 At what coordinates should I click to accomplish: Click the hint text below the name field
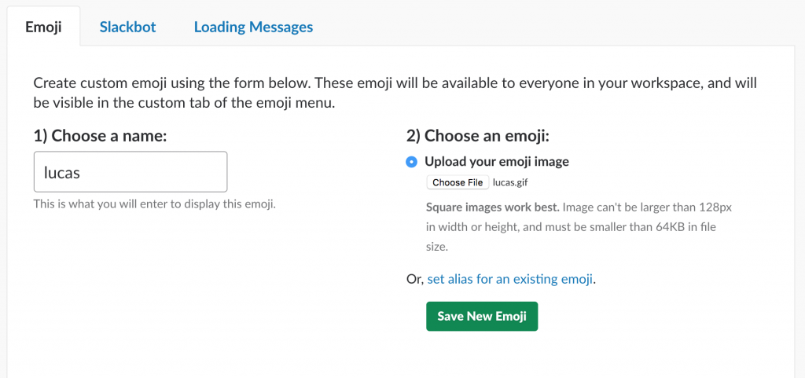(155, 204)
